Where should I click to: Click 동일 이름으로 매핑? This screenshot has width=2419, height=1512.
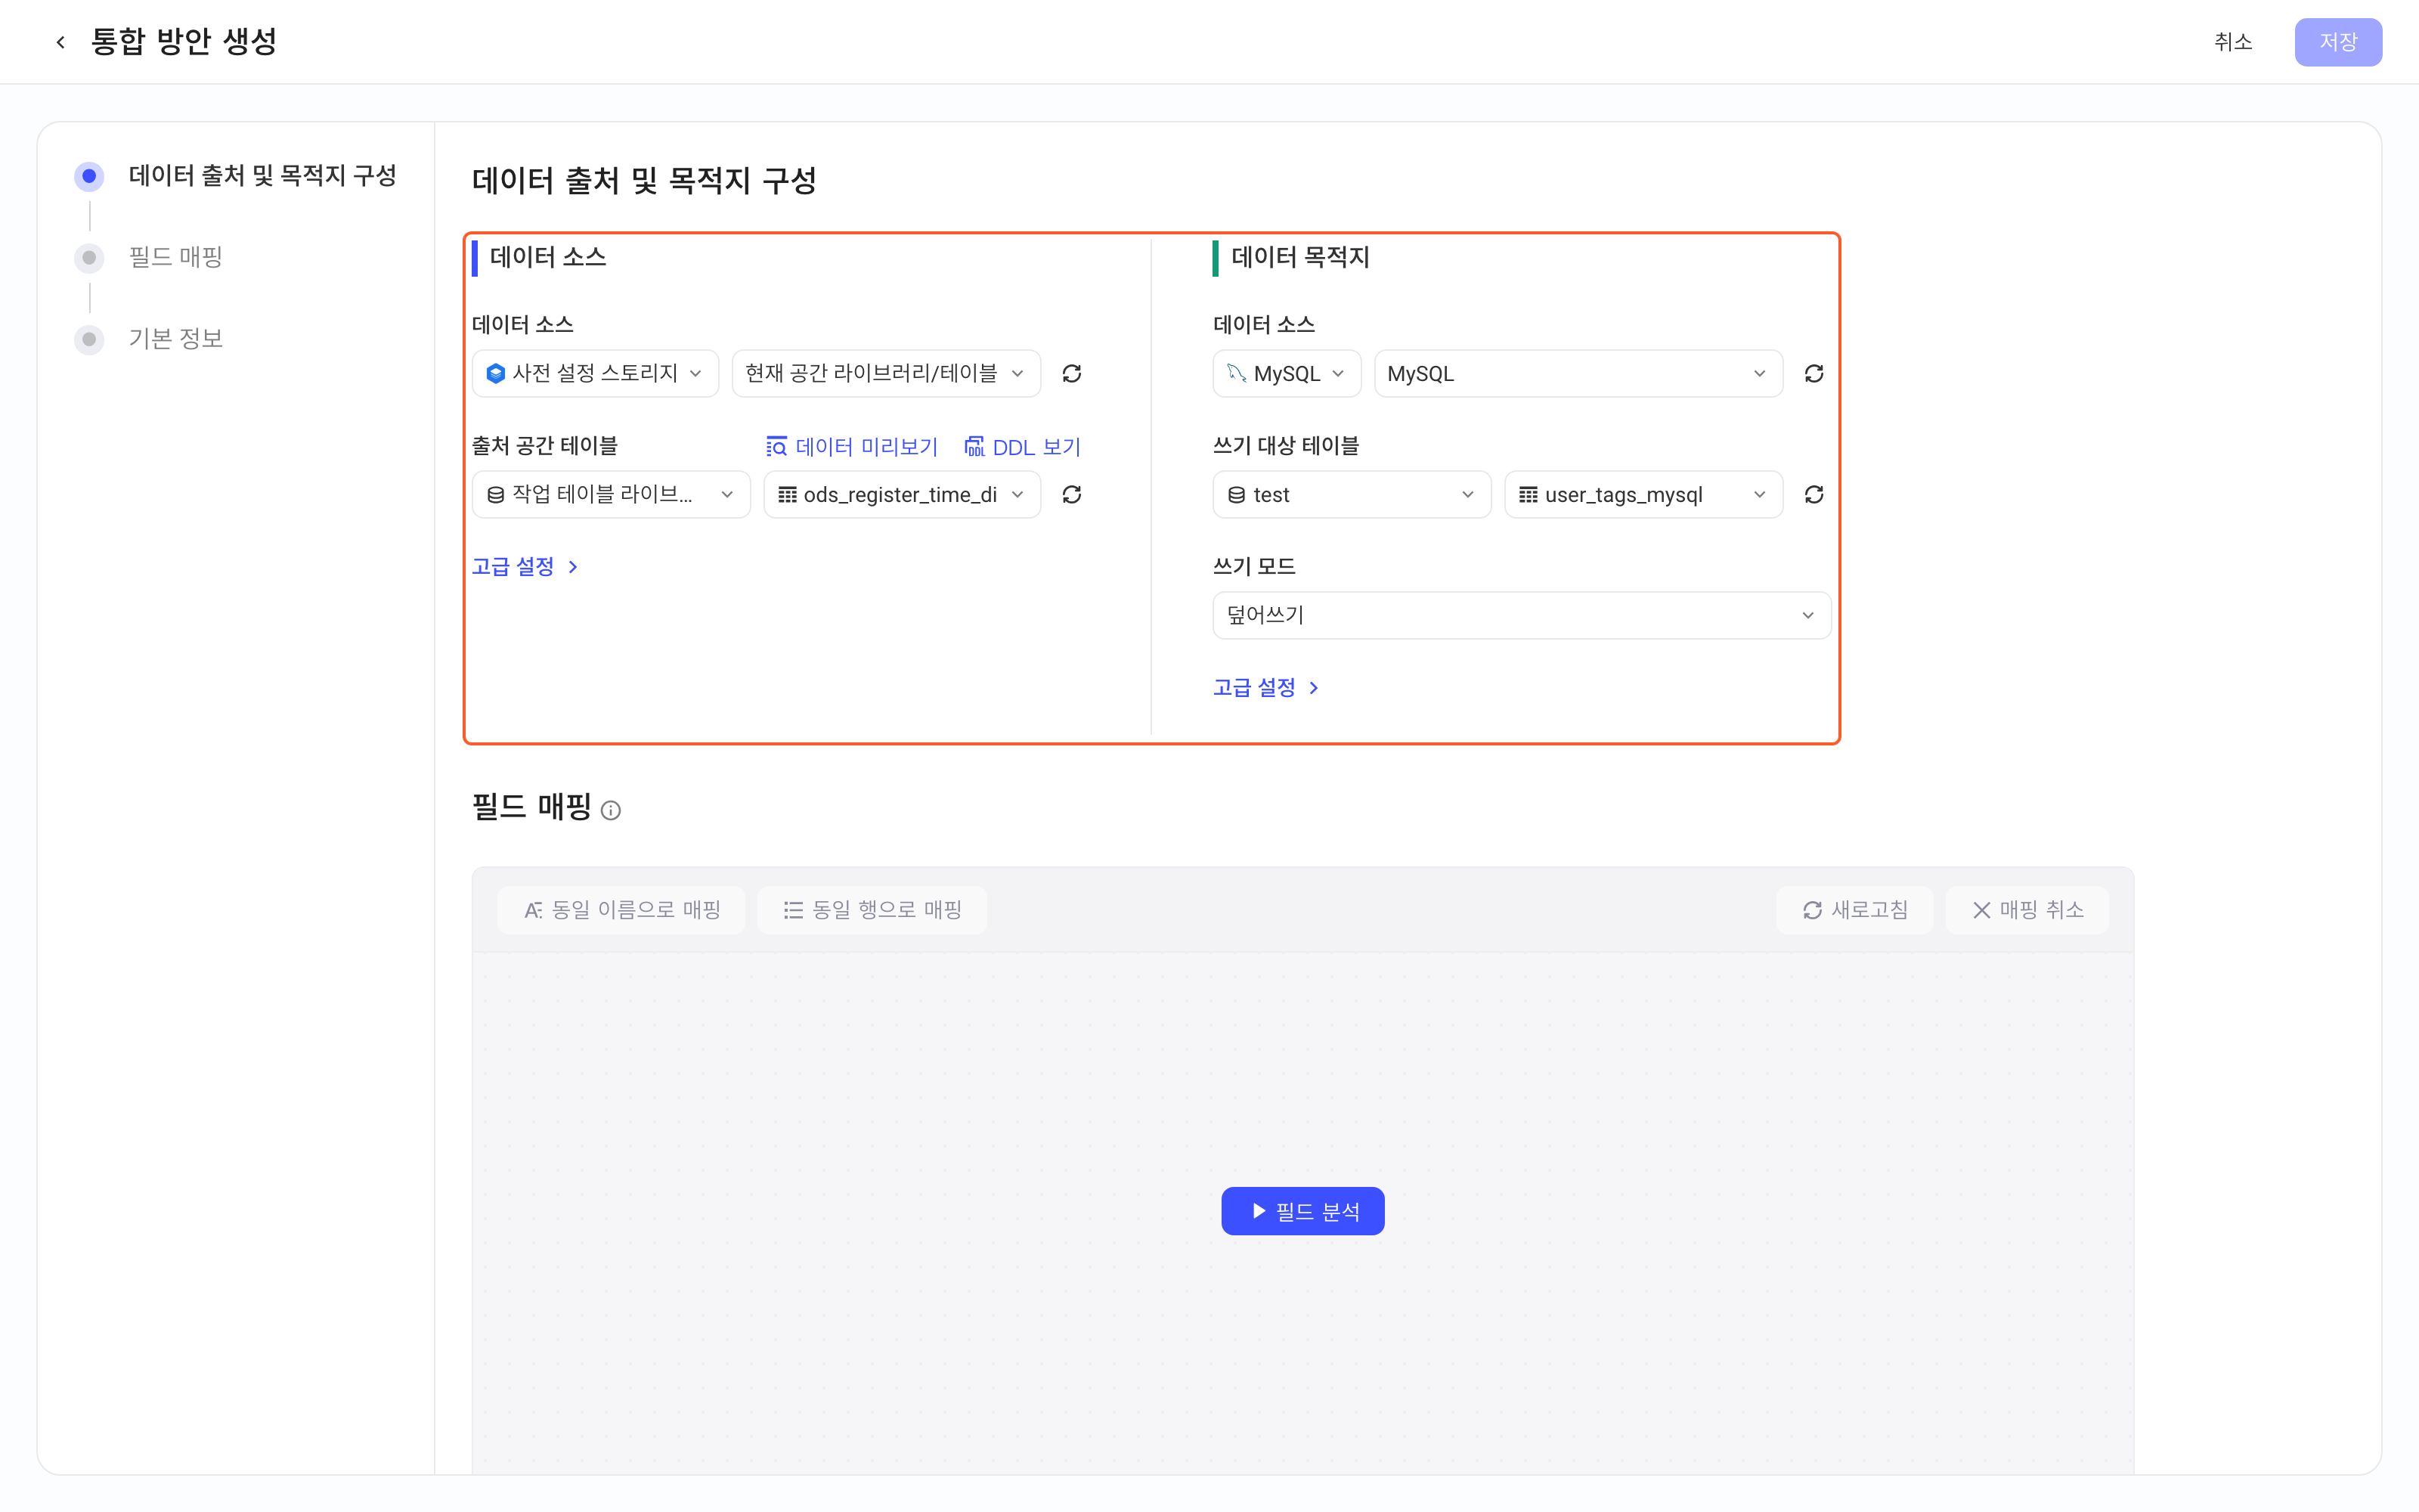[621, 910]
